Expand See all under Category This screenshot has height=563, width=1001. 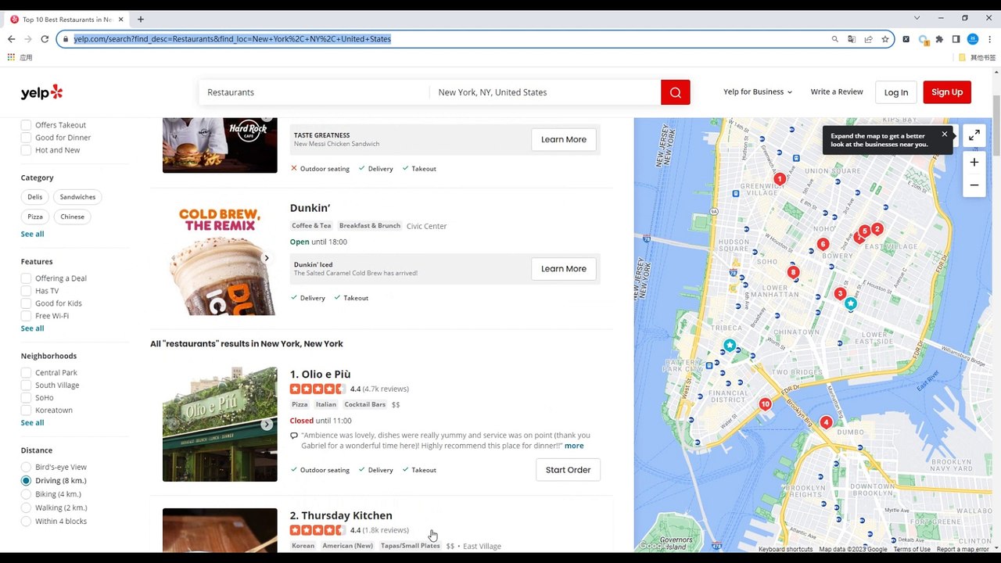click(32, 234)
